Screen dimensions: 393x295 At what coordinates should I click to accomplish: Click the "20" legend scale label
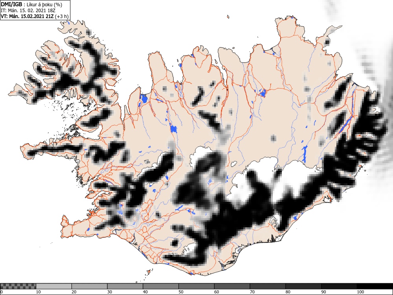pos(74,292)
